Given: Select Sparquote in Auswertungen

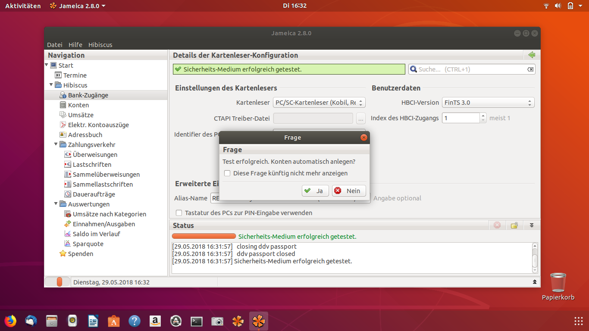Looking at the screenshot, I should click(x=88, y=244).
